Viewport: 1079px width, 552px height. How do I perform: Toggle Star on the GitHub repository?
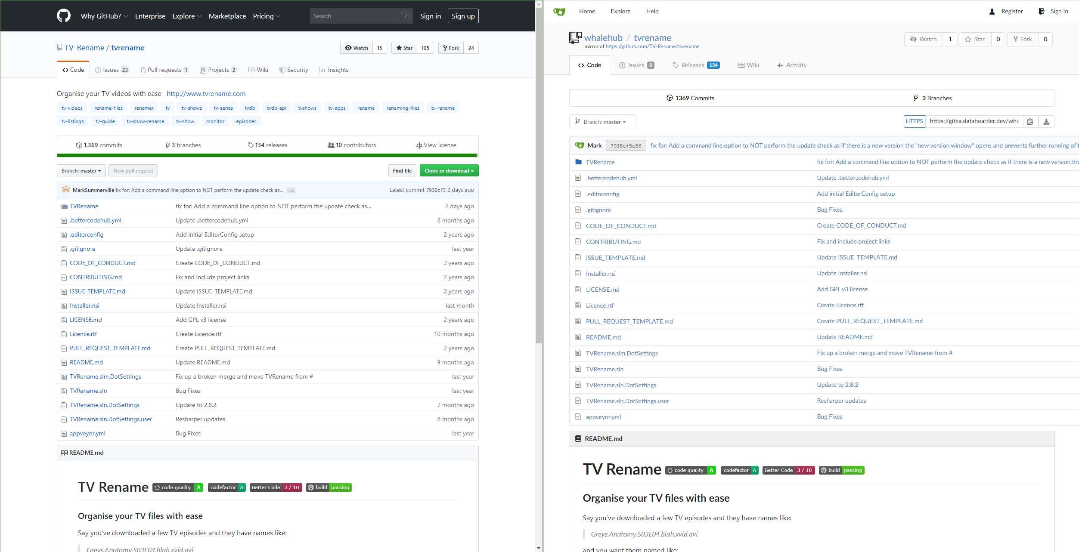pyautogui.click(x=404, y=48)
